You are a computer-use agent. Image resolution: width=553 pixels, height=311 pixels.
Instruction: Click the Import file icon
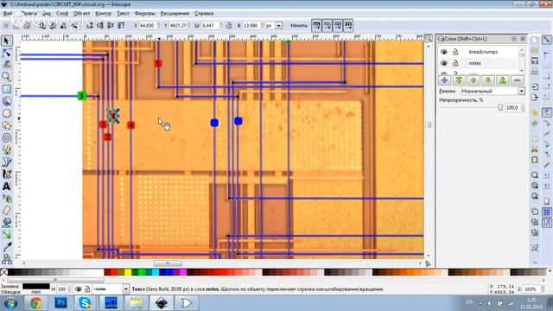coord(535,86)
